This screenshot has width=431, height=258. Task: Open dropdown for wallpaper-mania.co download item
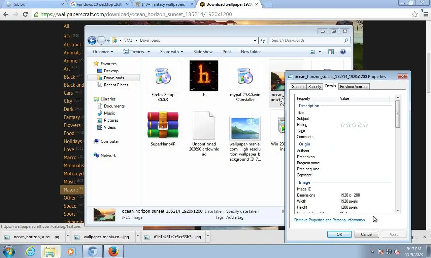coord(138,236)
